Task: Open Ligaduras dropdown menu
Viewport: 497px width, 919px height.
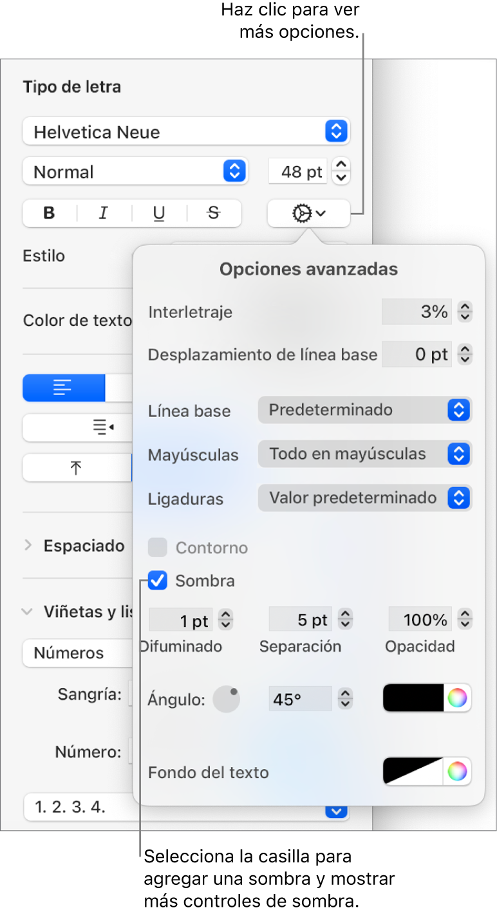Action: pyautogui.click(x=364, y=498)
